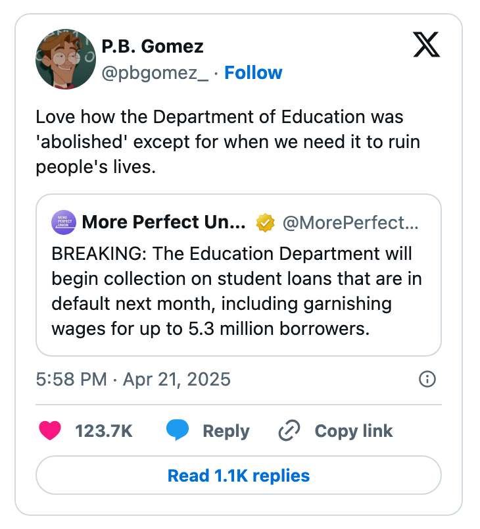Open the info icon next to the timestamp
This screenshot has width=480, height=529.
click(x=427, y=379)
